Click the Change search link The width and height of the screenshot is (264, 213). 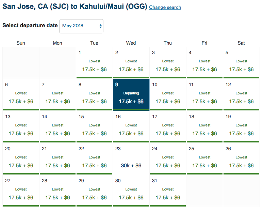point(165,7)
